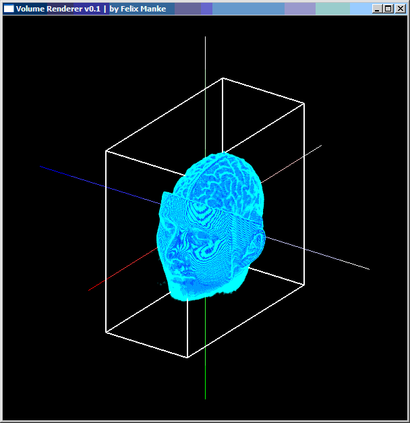Maximize the Volume Renderer window
The image size is (410, 423).
coord(388,9)
